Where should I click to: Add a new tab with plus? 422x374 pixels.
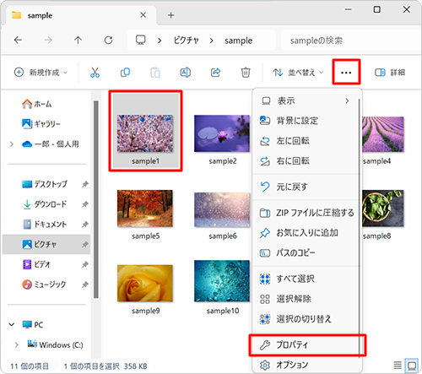170,15
